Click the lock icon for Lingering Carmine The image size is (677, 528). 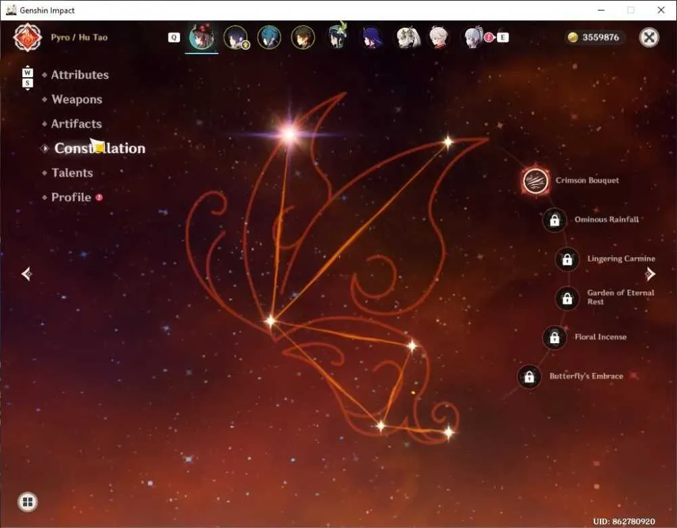point(567,259)
